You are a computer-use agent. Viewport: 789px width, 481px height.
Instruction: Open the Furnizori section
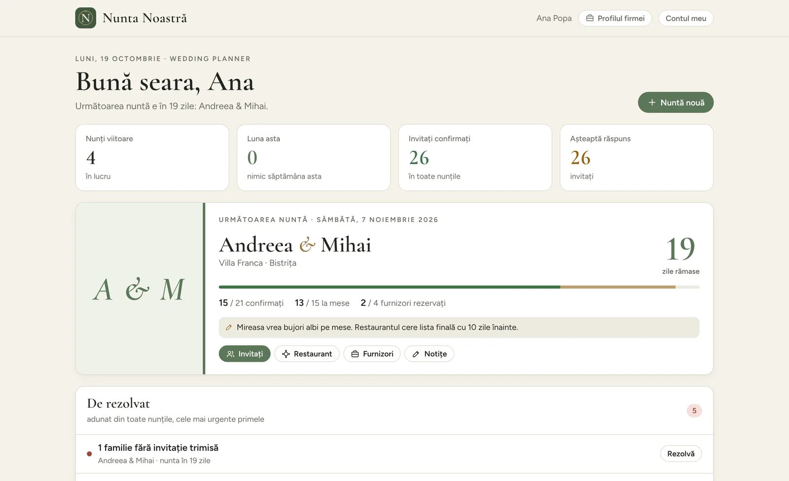coord(372,354)
